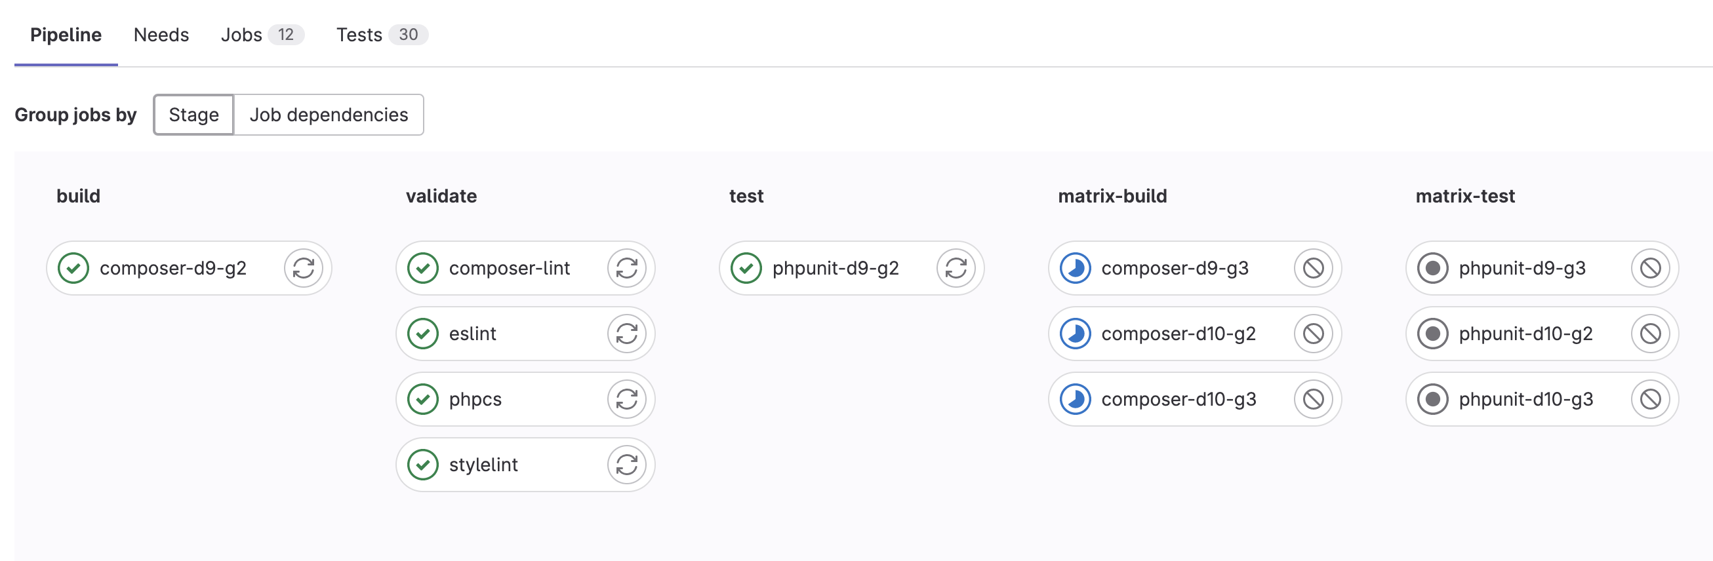1713x561 pixels.
Task: Open the composer-lint job details
Action: click(x=510, y=268)
